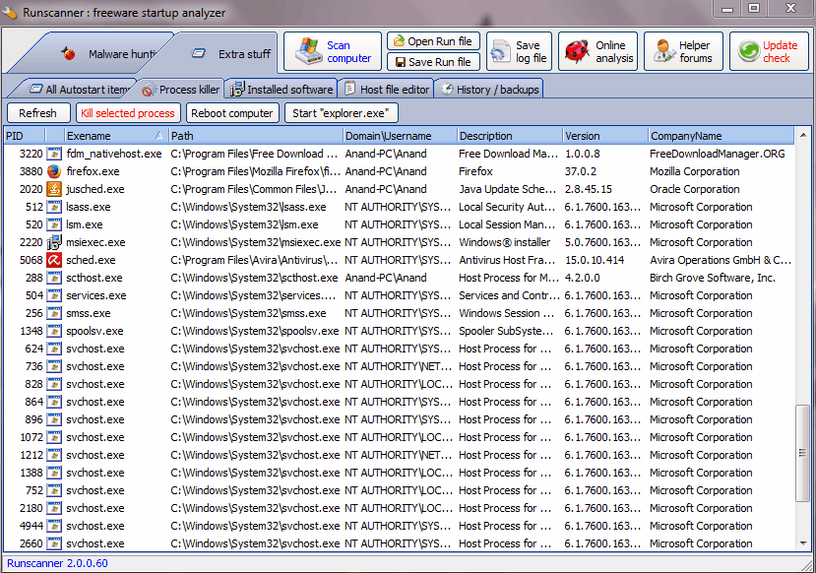This screenshot has width=816, height=573.
Task: Select the fdm_nativehost.exe process name
Action: pos(114,154)
